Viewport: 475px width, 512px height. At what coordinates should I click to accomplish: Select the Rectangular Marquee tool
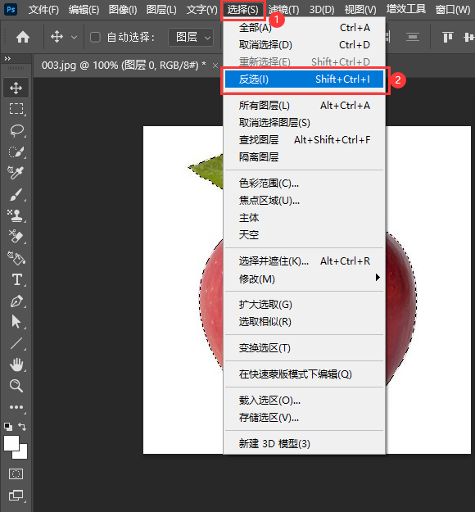click(x=16, y=109)
